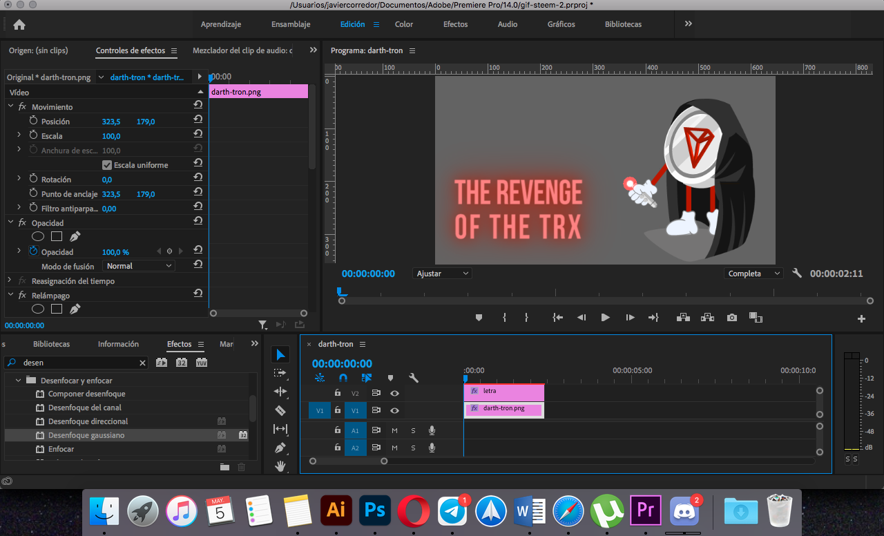
Task: Show more workspaces with double chevron
Action: click(x=688, y=23)
